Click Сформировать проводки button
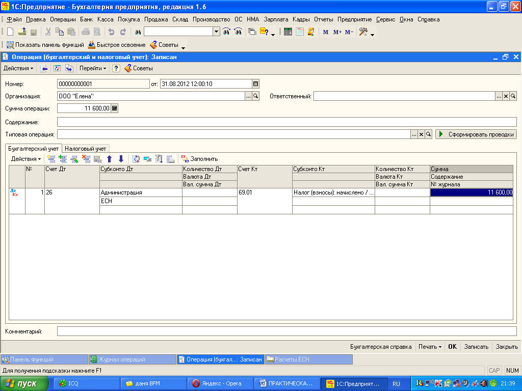Screen dimensions: 522x391 tap(476, 134)
